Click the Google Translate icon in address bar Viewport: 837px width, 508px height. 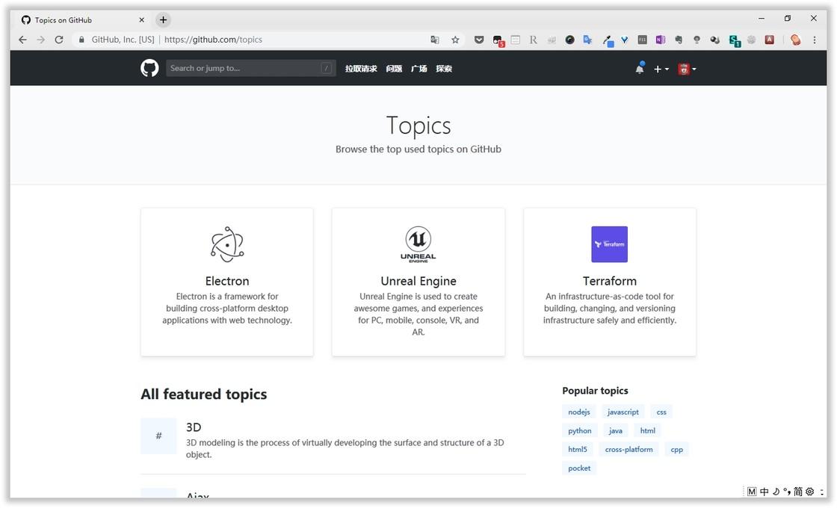tap(434, 40)
